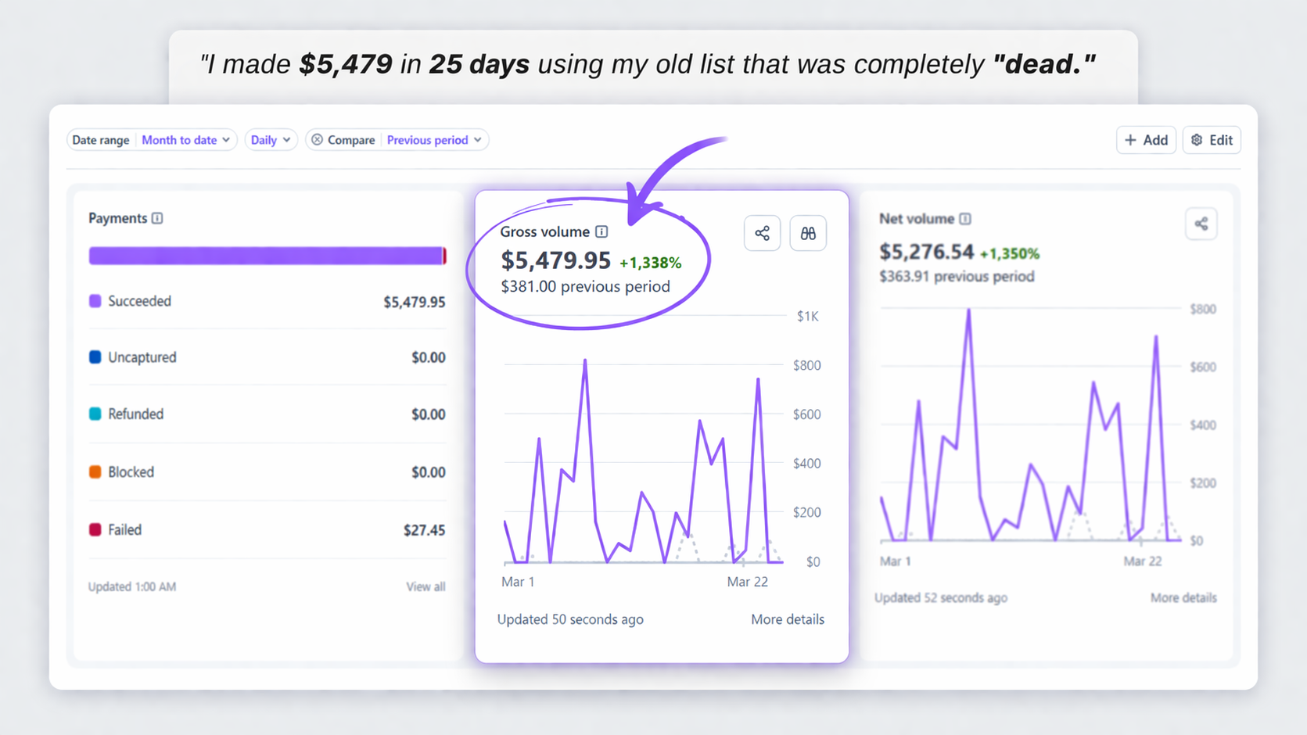The width and height of the screenshot is (1307, 735).
Task: Click the Add button
Action: [1146, 140]
